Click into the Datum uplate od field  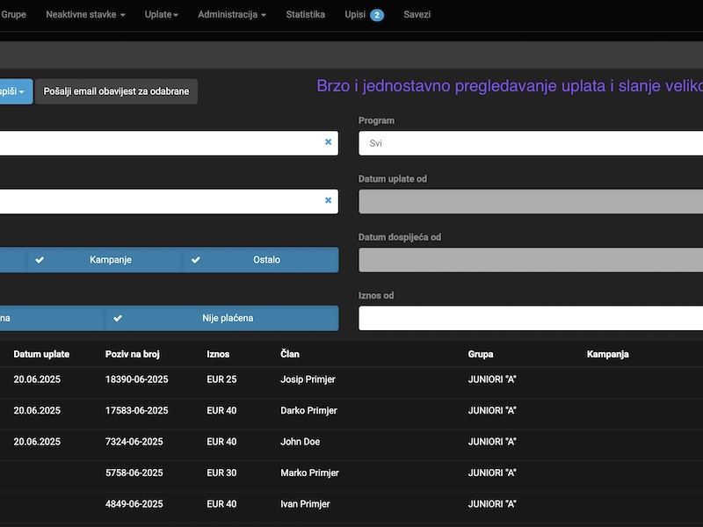pyautogui.click(x=531, y=201)
